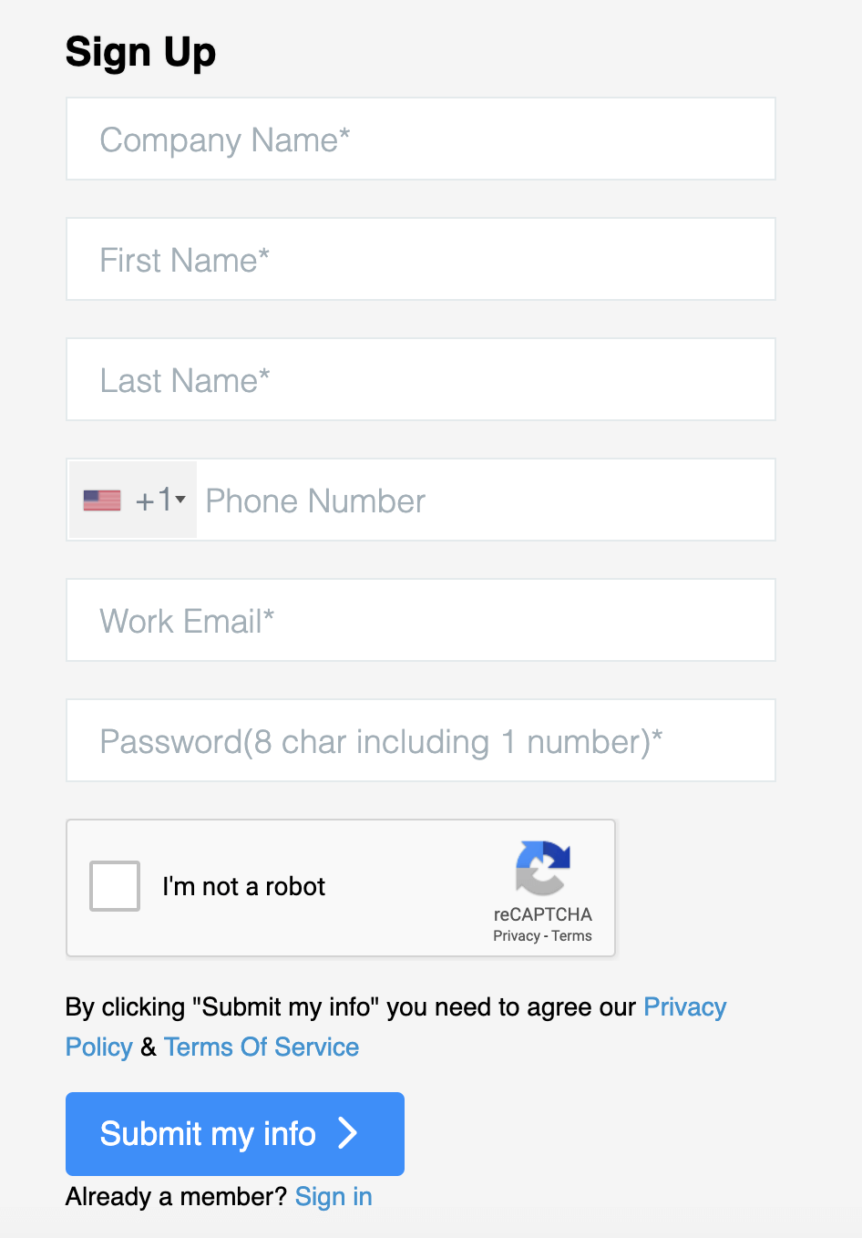Click the US flag icon
Screen dimensions: 862x1238
tap(102, 500)
